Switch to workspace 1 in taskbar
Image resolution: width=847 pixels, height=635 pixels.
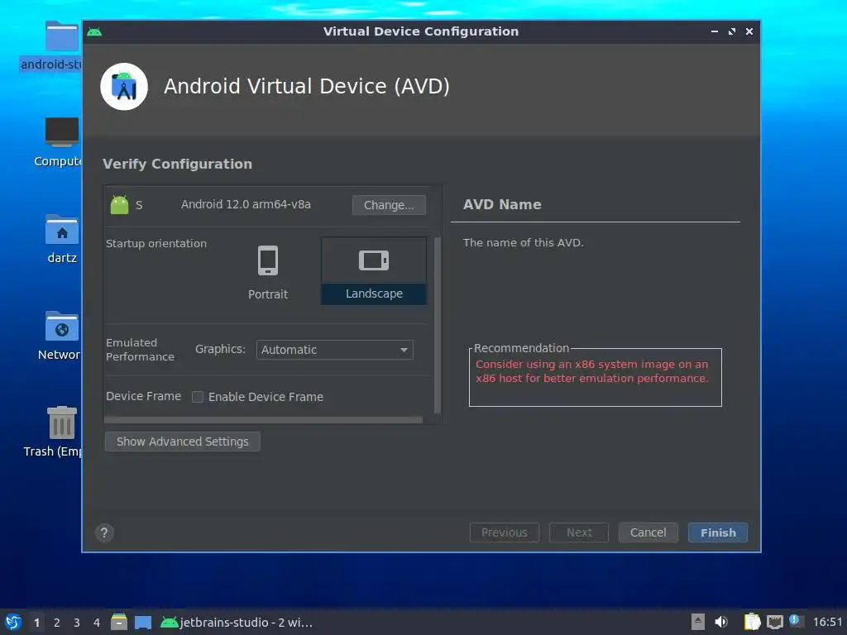(x=36, y=623)
